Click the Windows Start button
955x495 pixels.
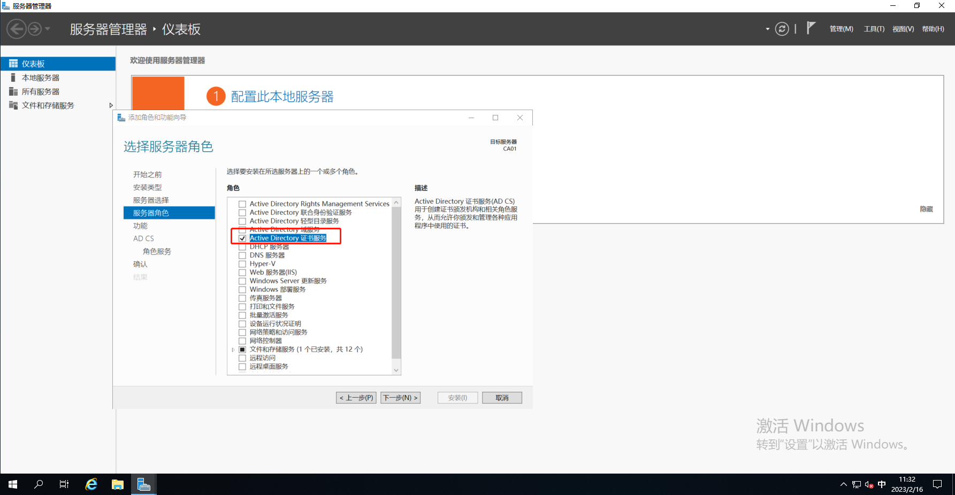tap(13, 484)
